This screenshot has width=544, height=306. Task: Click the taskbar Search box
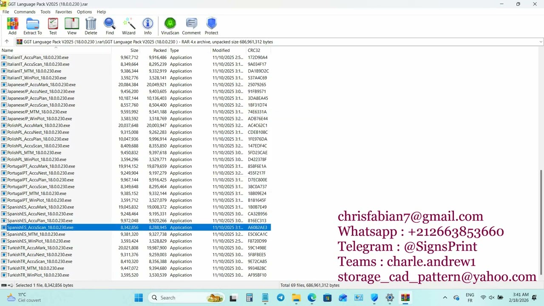[187, 297]
